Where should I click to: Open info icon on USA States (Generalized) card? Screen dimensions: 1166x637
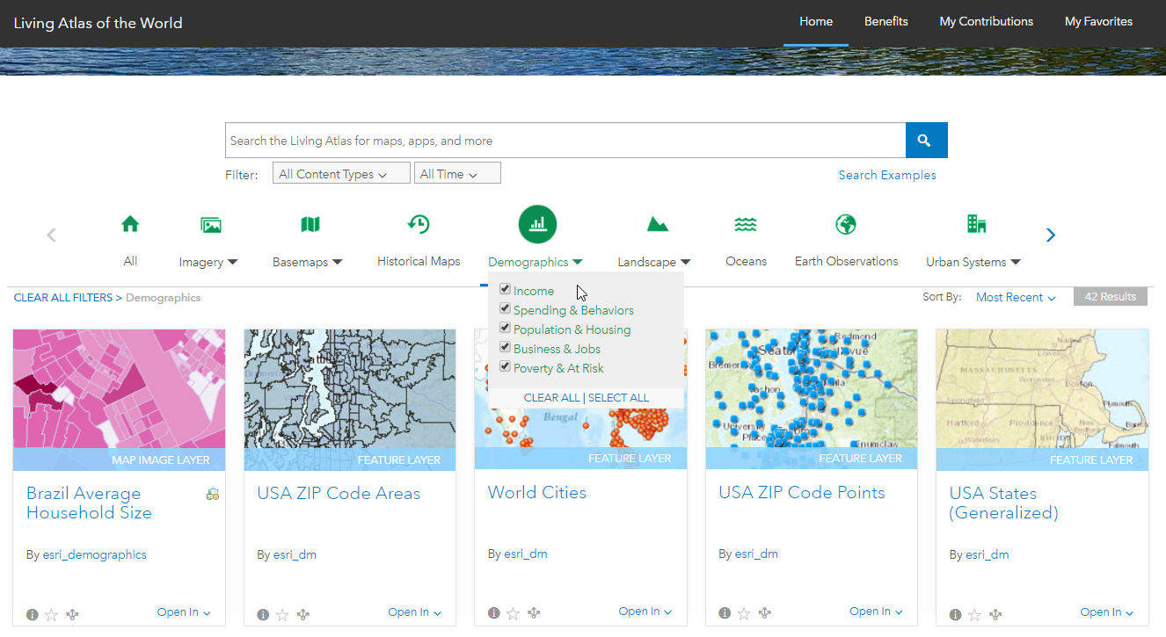(956, 614)
